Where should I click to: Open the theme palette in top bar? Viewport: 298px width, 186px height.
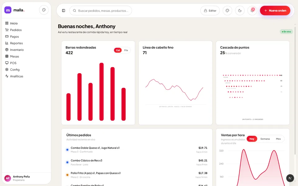point(227,11)
